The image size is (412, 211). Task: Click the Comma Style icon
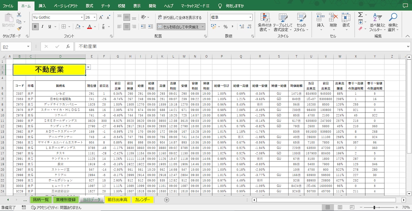[233, 27]
